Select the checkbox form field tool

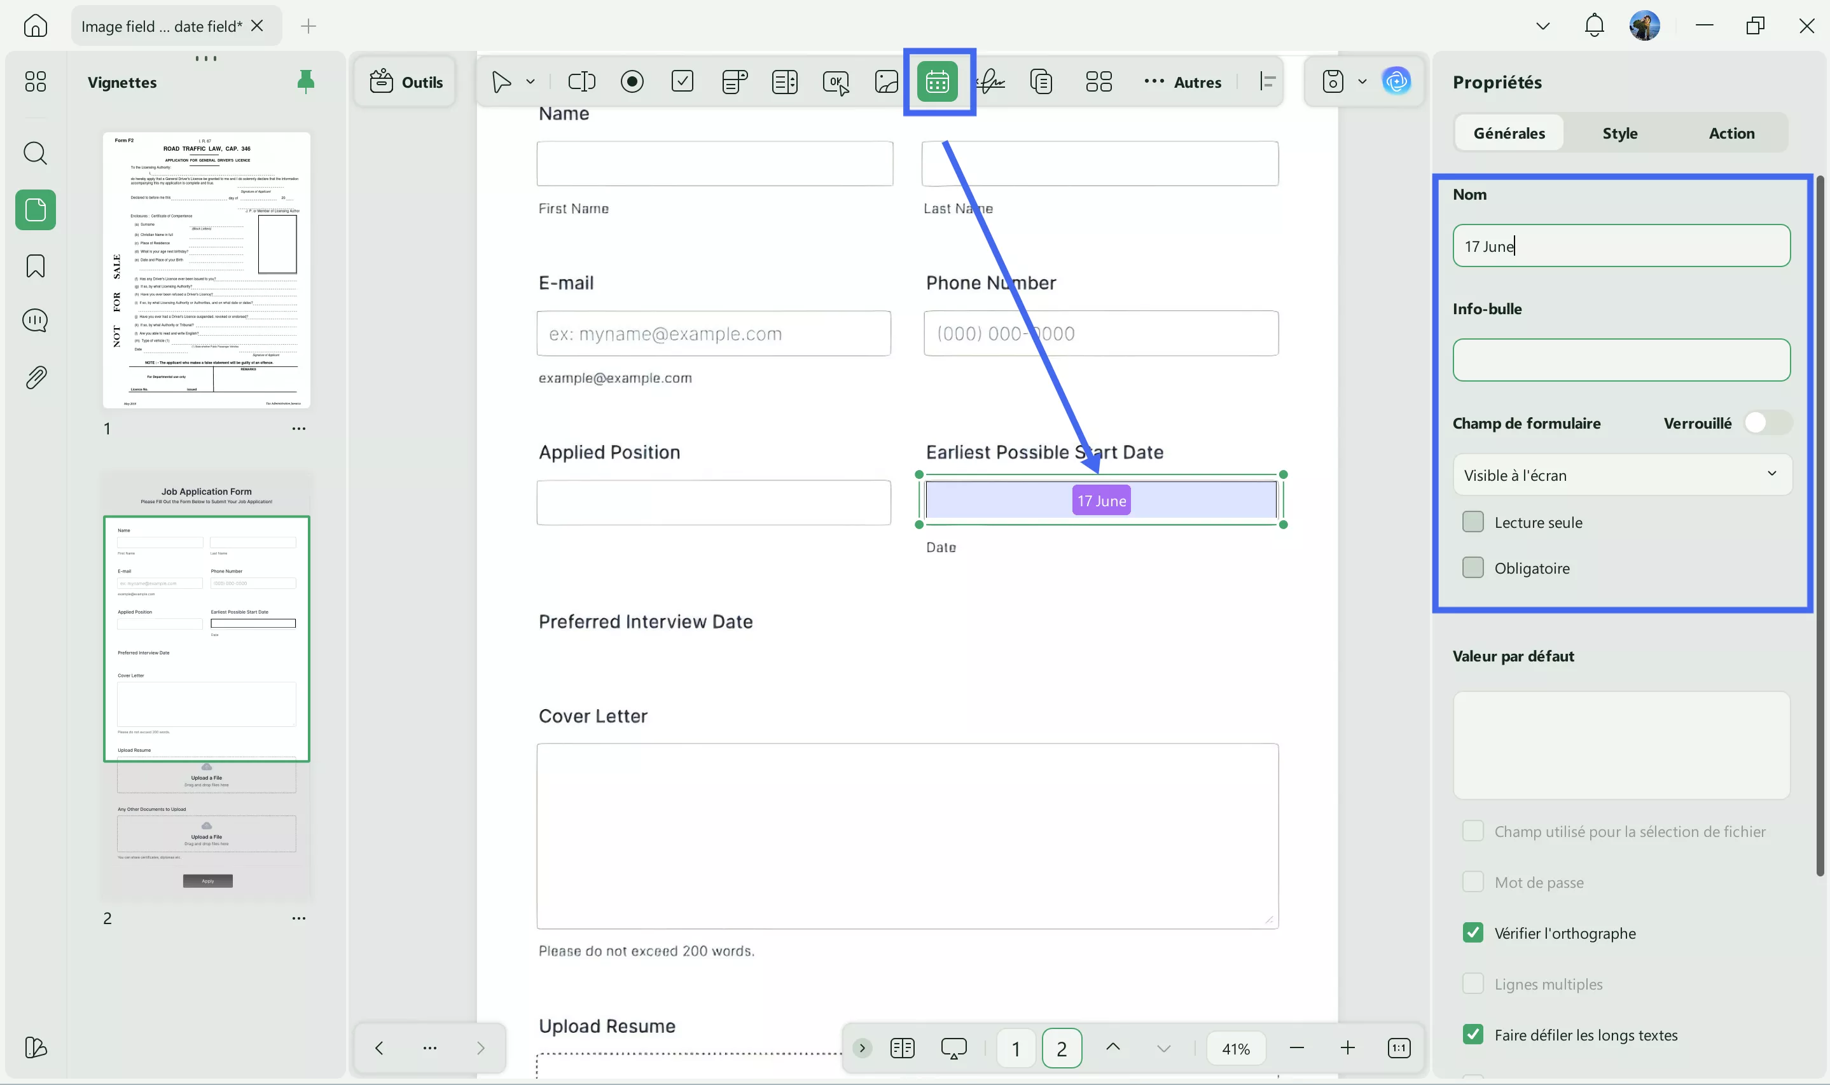point(682,81)
